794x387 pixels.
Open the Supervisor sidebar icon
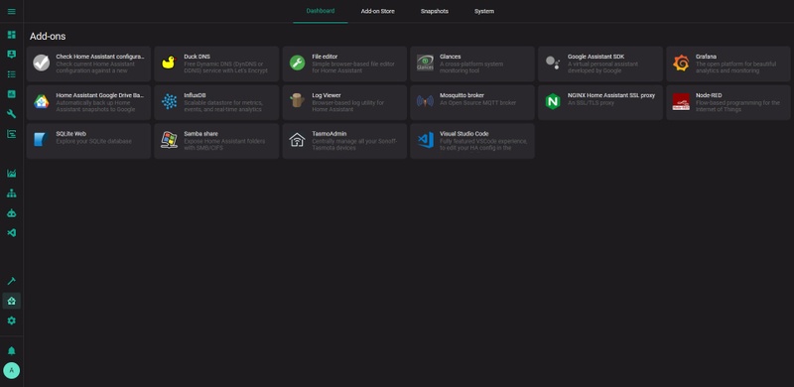pyautogui.click(x=11, y=301)
